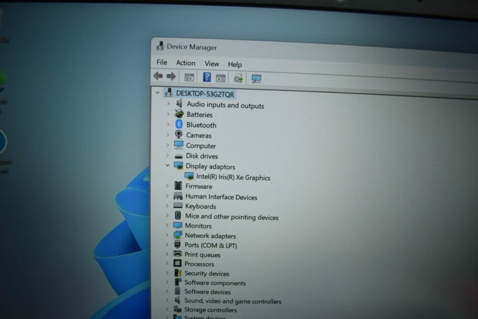Click the Cameras webcam icon

click(179, 134)
